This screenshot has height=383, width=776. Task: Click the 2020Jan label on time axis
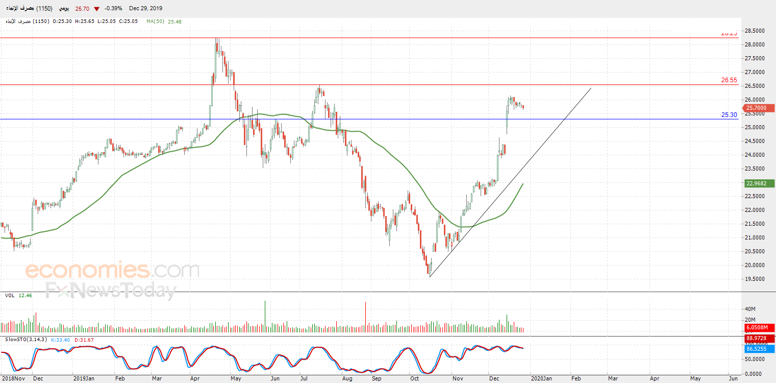pyautogui.click(x=541, y=378)
